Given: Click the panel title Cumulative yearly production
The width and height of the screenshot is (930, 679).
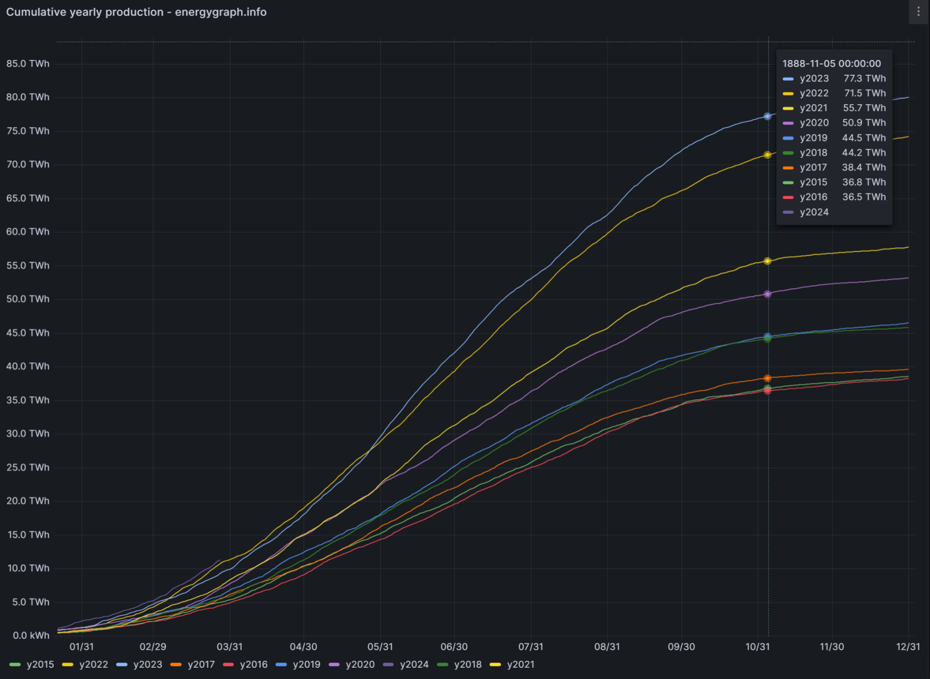Looking at the screenshot, I should [136, 12].
